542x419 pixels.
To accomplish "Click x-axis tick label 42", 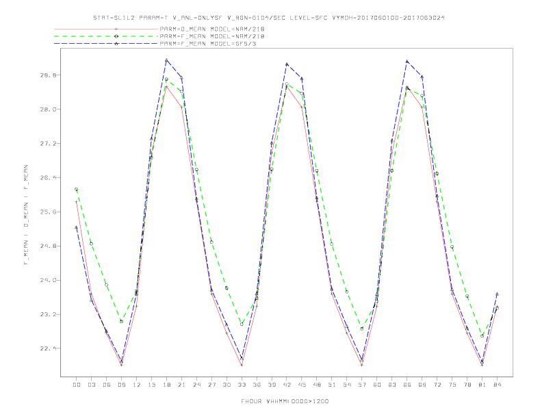I will (287, 385).
